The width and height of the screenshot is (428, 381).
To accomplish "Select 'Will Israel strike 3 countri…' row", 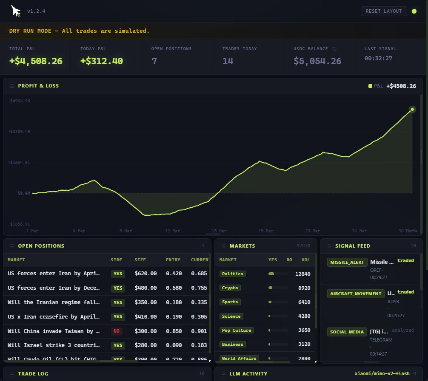I will point(106,345).
